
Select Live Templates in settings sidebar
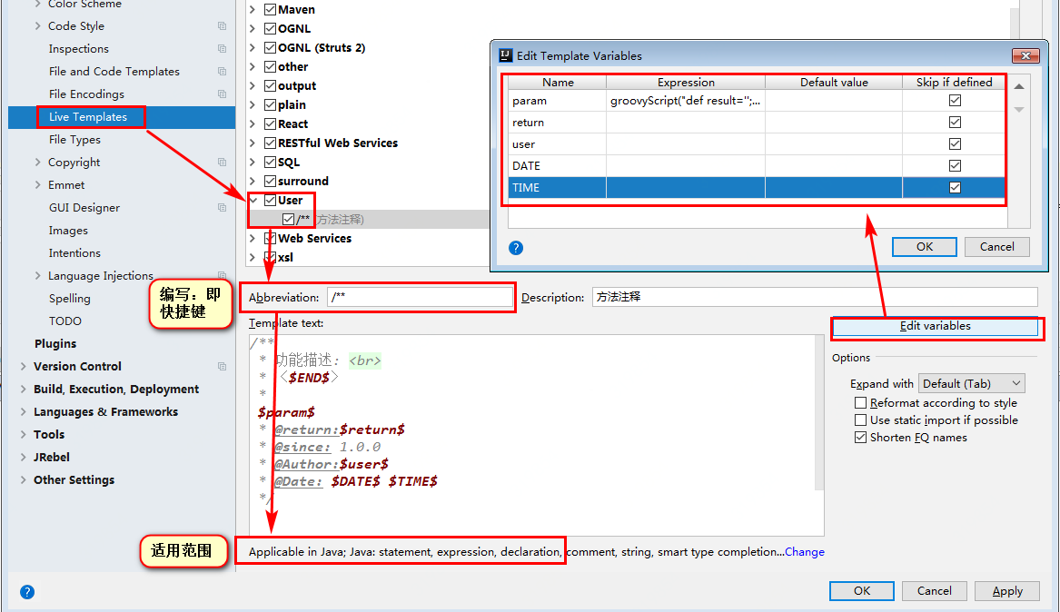click(88, 117)
